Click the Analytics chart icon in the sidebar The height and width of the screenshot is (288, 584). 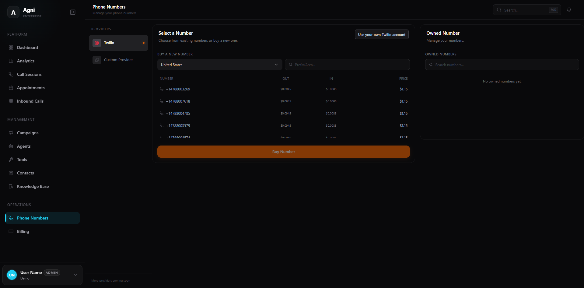point(11,61)
